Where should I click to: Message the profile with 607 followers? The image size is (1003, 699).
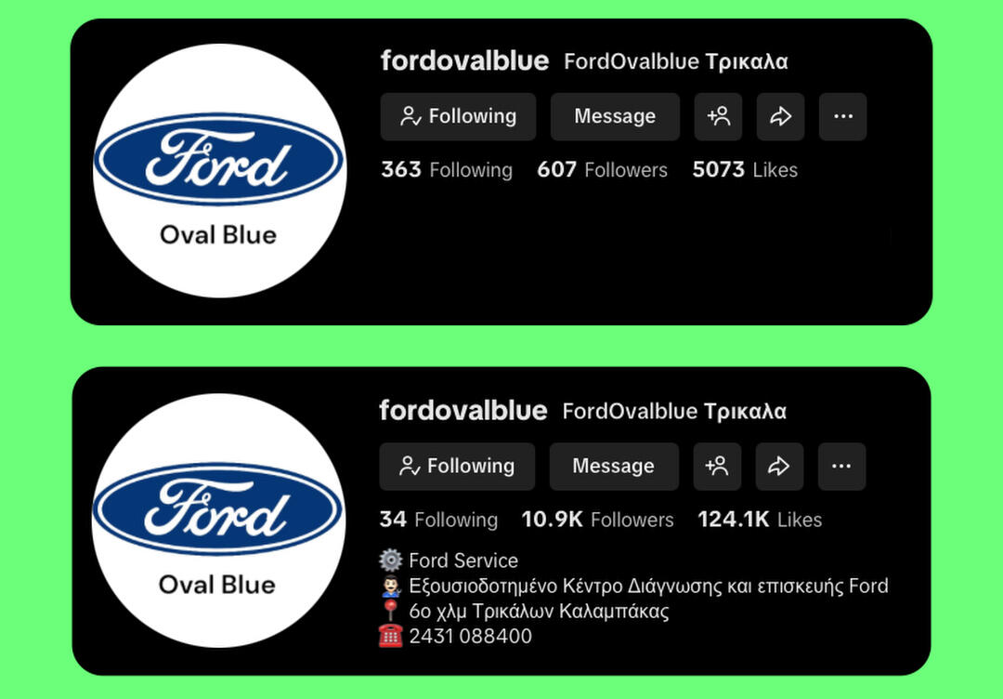(615, 116)
